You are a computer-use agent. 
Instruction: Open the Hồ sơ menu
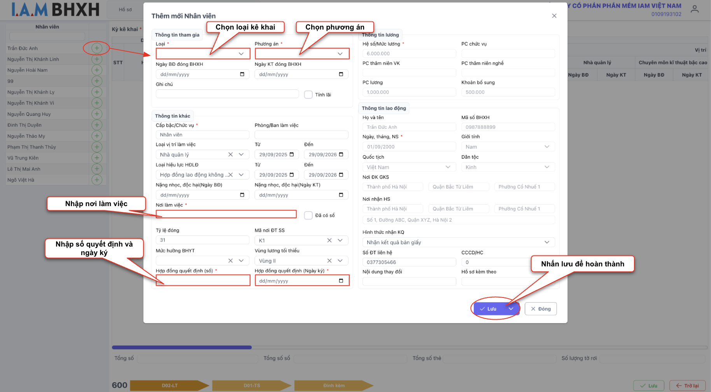[x=125, y=10]
